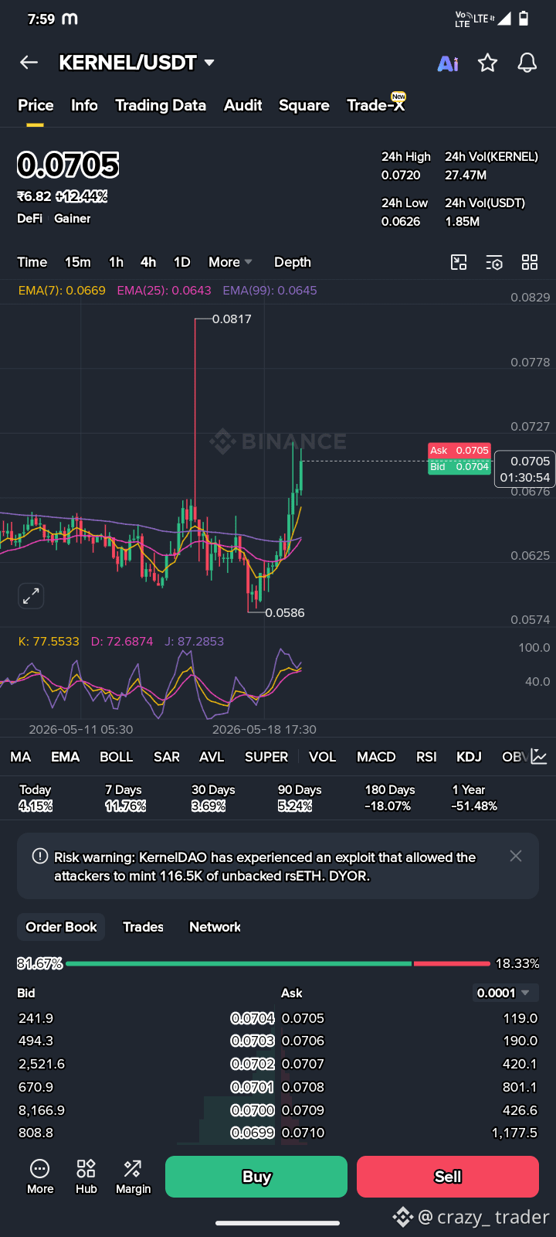Toggle the EMA indicator
This screenshot has height=1237, width=556.
(x=66, y=757)
